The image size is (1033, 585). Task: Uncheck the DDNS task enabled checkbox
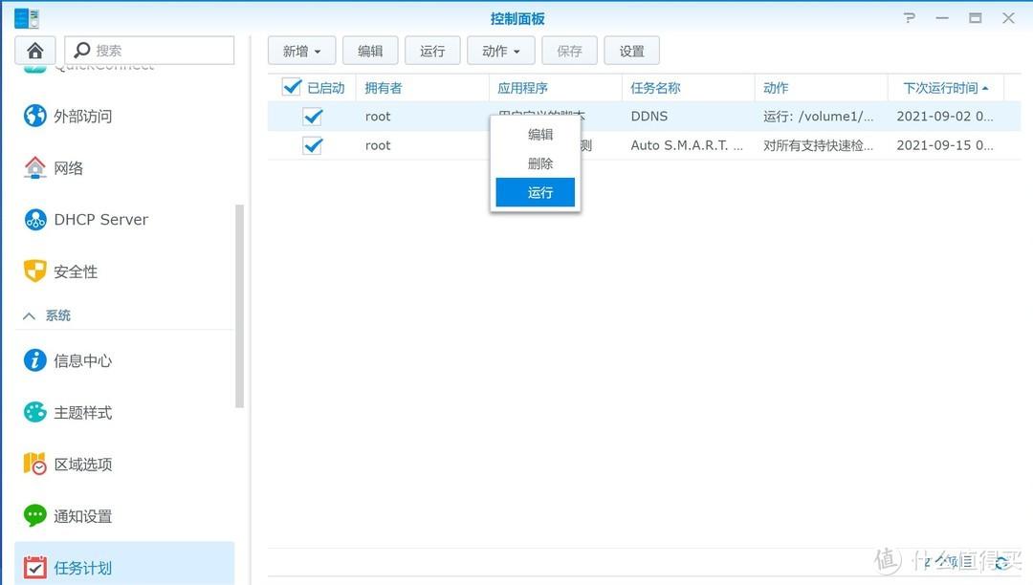coord(313,117)
